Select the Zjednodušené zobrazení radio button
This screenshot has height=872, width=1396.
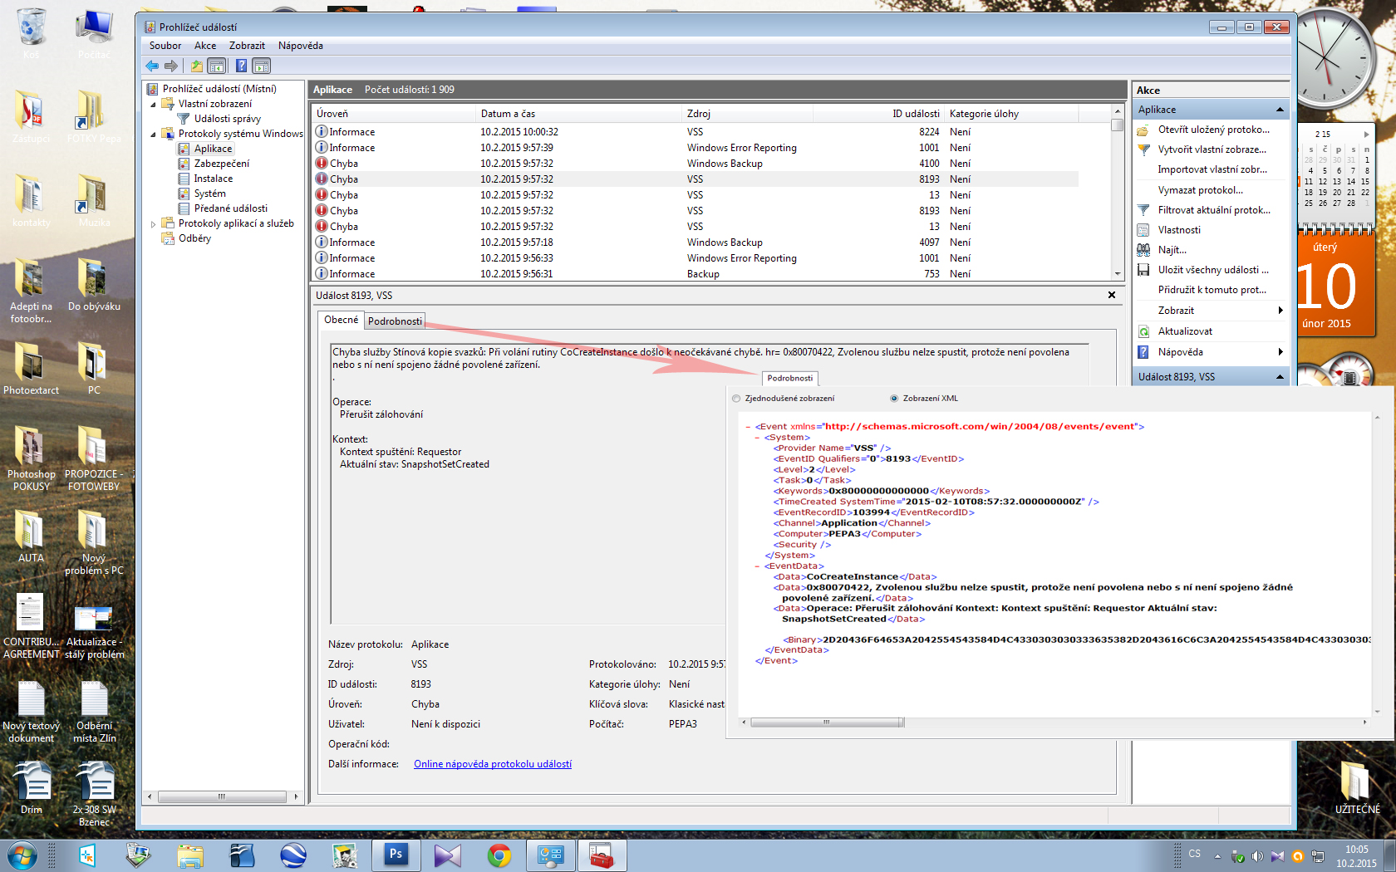pos(736,399)
